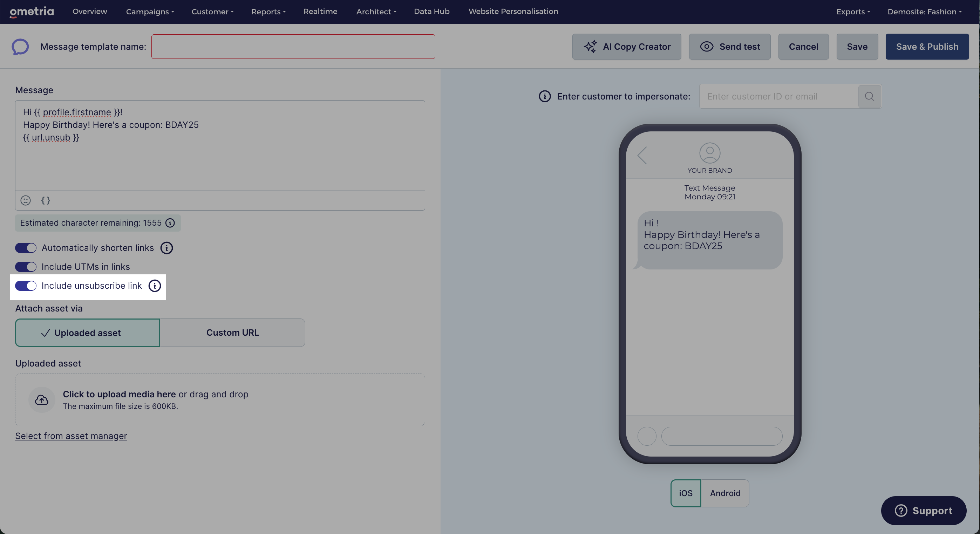Open the Architect dropdown menu

click(376, 12)
